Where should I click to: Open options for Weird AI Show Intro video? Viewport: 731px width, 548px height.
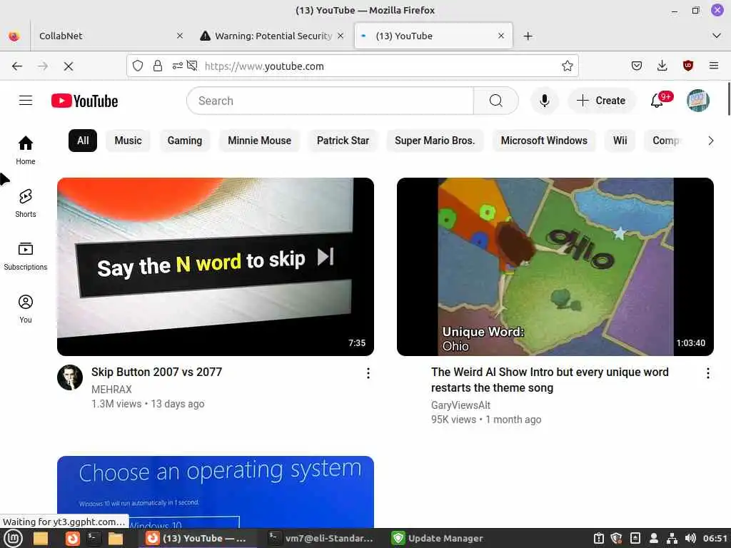click(707, 372)
